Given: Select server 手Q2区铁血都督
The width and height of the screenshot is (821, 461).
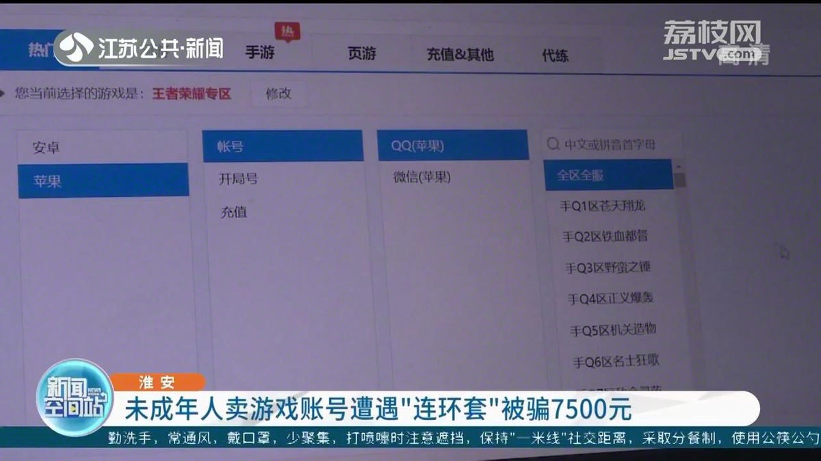Looking at the screenshot, I should coord(605,236).
